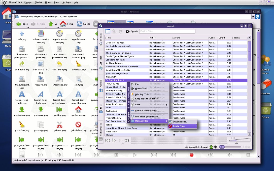The image size is (274, 171).
Task: Choose Edit Track Information... in context menu
Action: (149, 117)
